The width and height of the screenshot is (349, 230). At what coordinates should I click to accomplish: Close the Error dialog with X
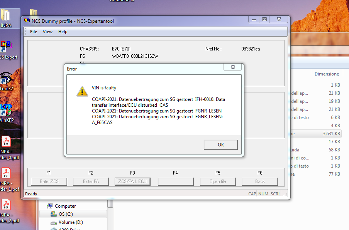click(232, 67)
